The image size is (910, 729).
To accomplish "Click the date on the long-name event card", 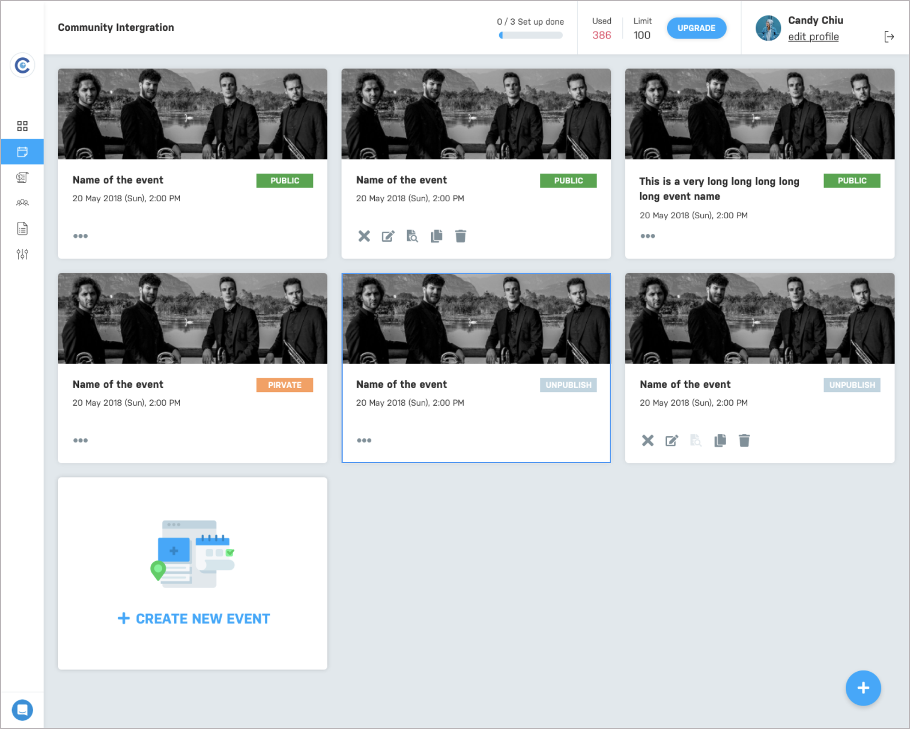I will pyautogui.click(x=693, y=215).
